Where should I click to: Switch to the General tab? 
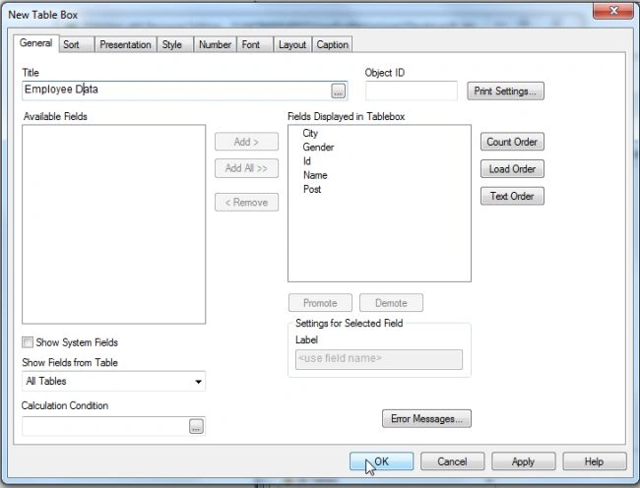(x=35, y=43)
